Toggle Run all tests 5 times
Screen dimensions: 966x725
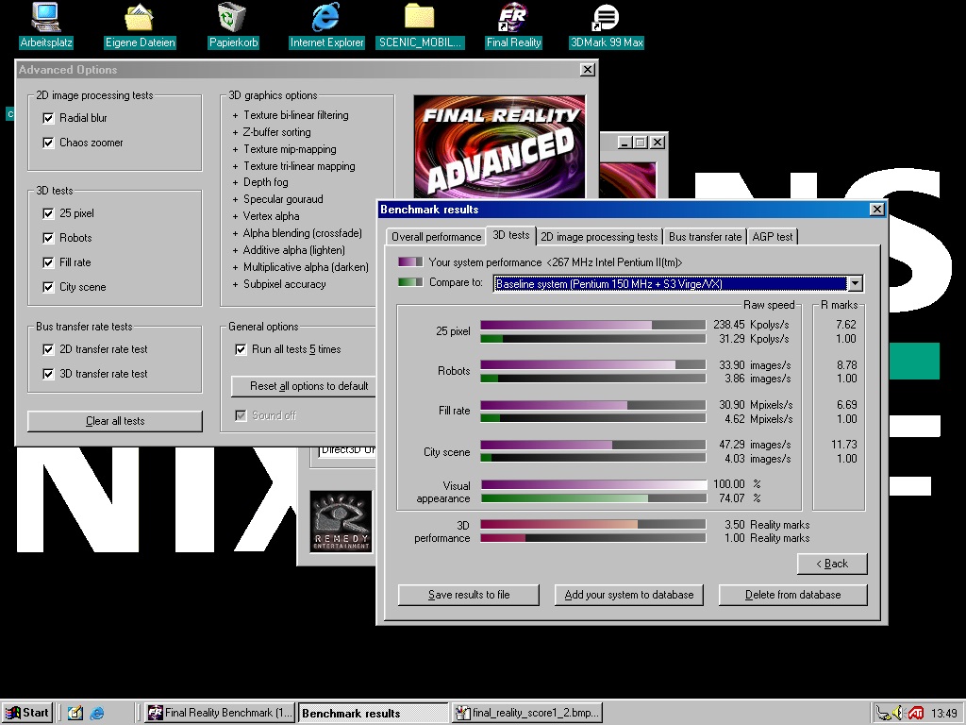click(241, 349)
